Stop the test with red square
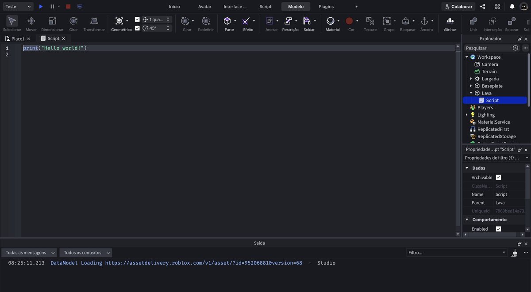This screenshot has height=292, width=531. (68, 7)
